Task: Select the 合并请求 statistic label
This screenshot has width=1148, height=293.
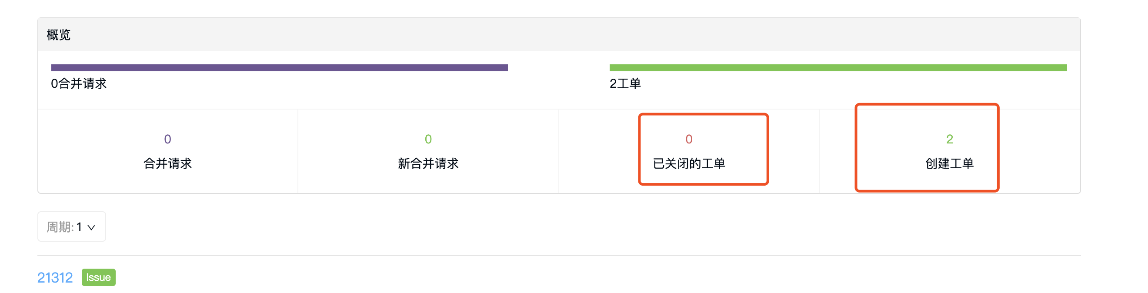Action: 167,163
